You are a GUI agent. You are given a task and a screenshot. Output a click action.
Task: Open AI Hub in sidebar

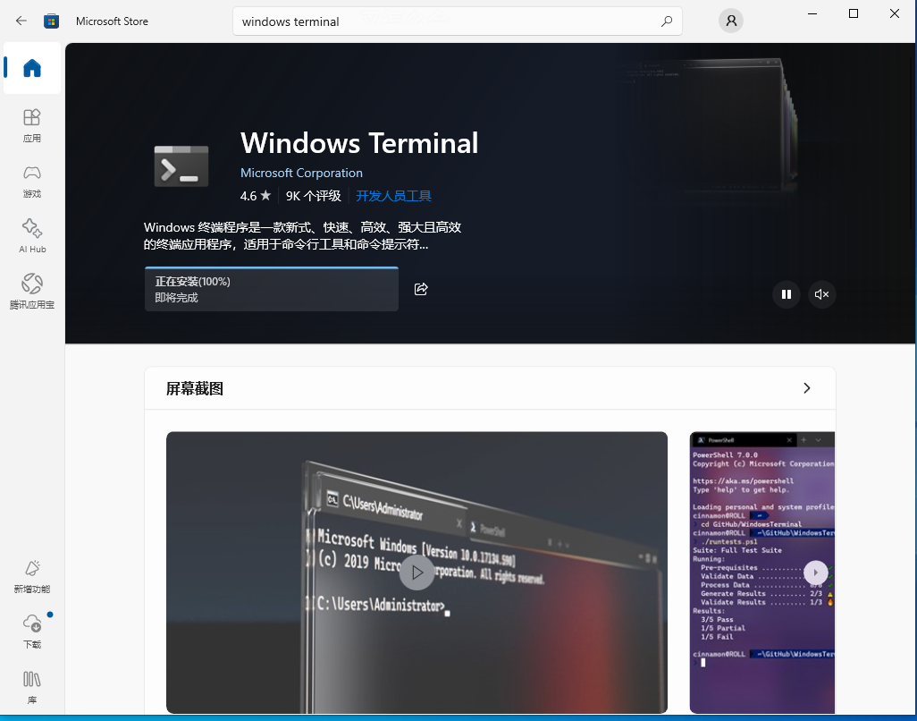coord(32,236)
